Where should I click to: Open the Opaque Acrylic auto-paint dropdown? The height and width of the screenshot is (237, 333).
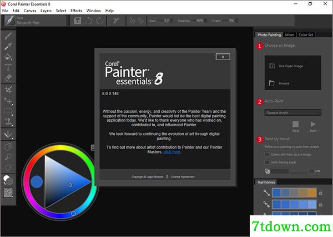(292, 112)
